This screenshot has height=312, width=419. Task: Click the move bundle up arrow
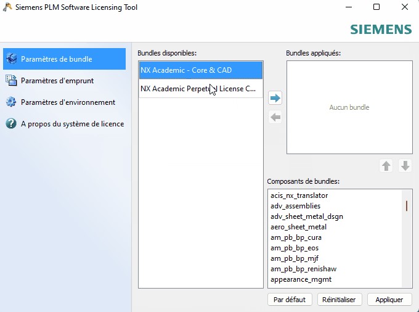click(x=386, y=166)
